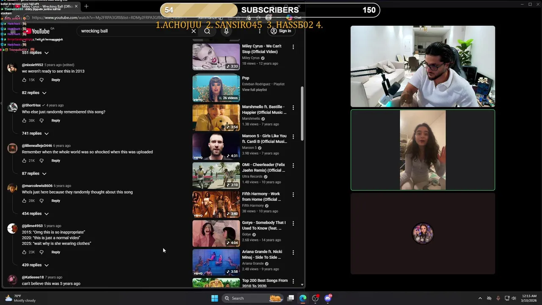Open Microsoft Edge from the taskbar
Screen dimensions: 542x305
pos(303,298)
